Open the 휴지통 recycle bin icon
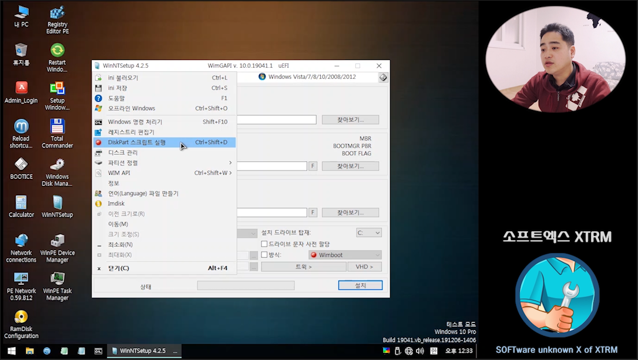The image size is (638, 360). [21, 55]
